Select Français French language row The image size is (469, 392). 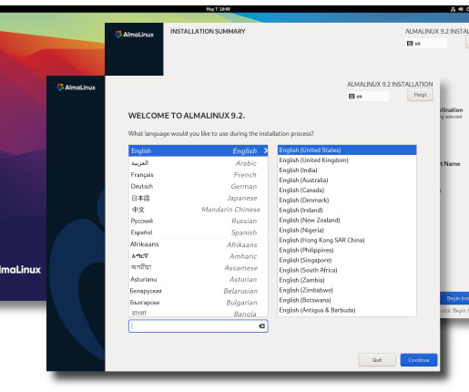coord(199,175)
